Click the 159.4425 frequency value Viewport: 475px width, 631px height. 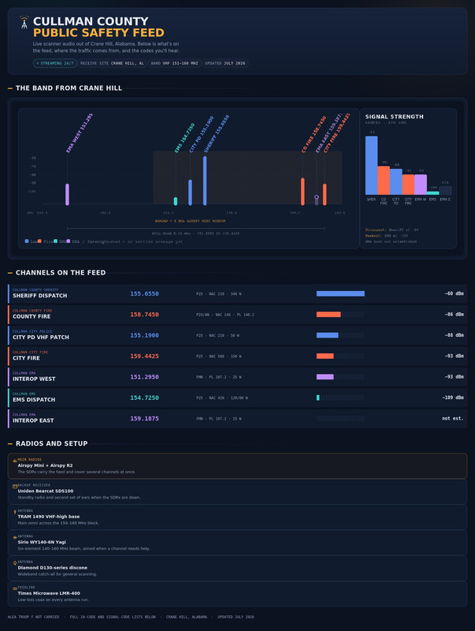pos(144,357)
